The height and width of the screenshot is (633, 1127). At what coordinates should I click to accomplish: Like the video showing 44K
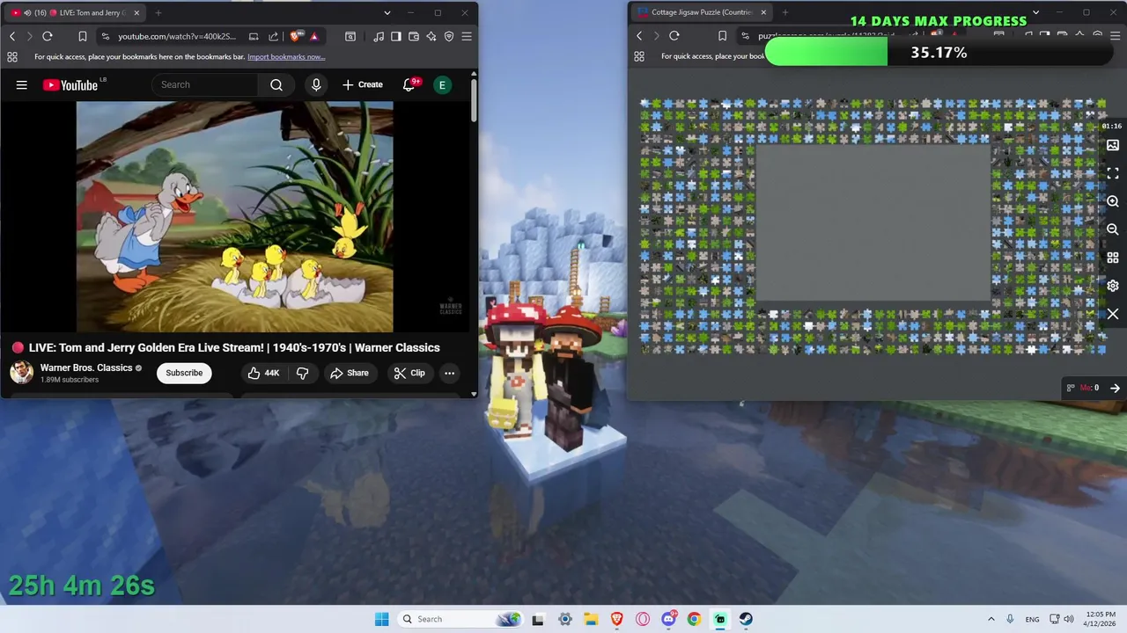[x=263, y=373]
